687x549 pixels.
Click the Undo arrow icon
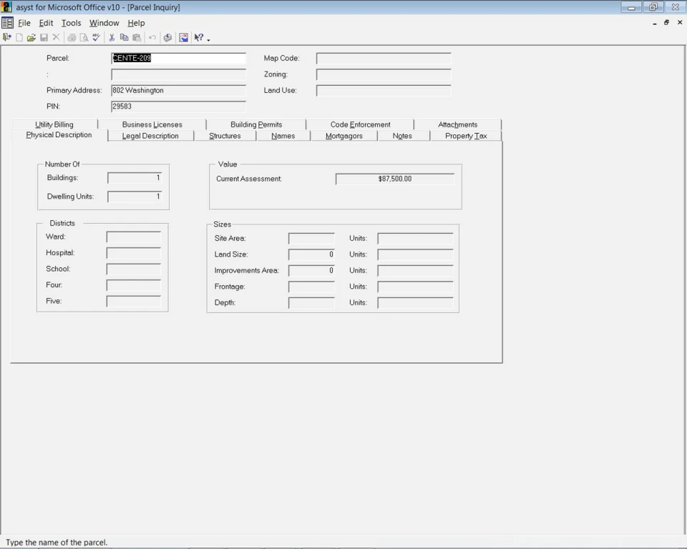pyautogui.click(x=152, y=38)
